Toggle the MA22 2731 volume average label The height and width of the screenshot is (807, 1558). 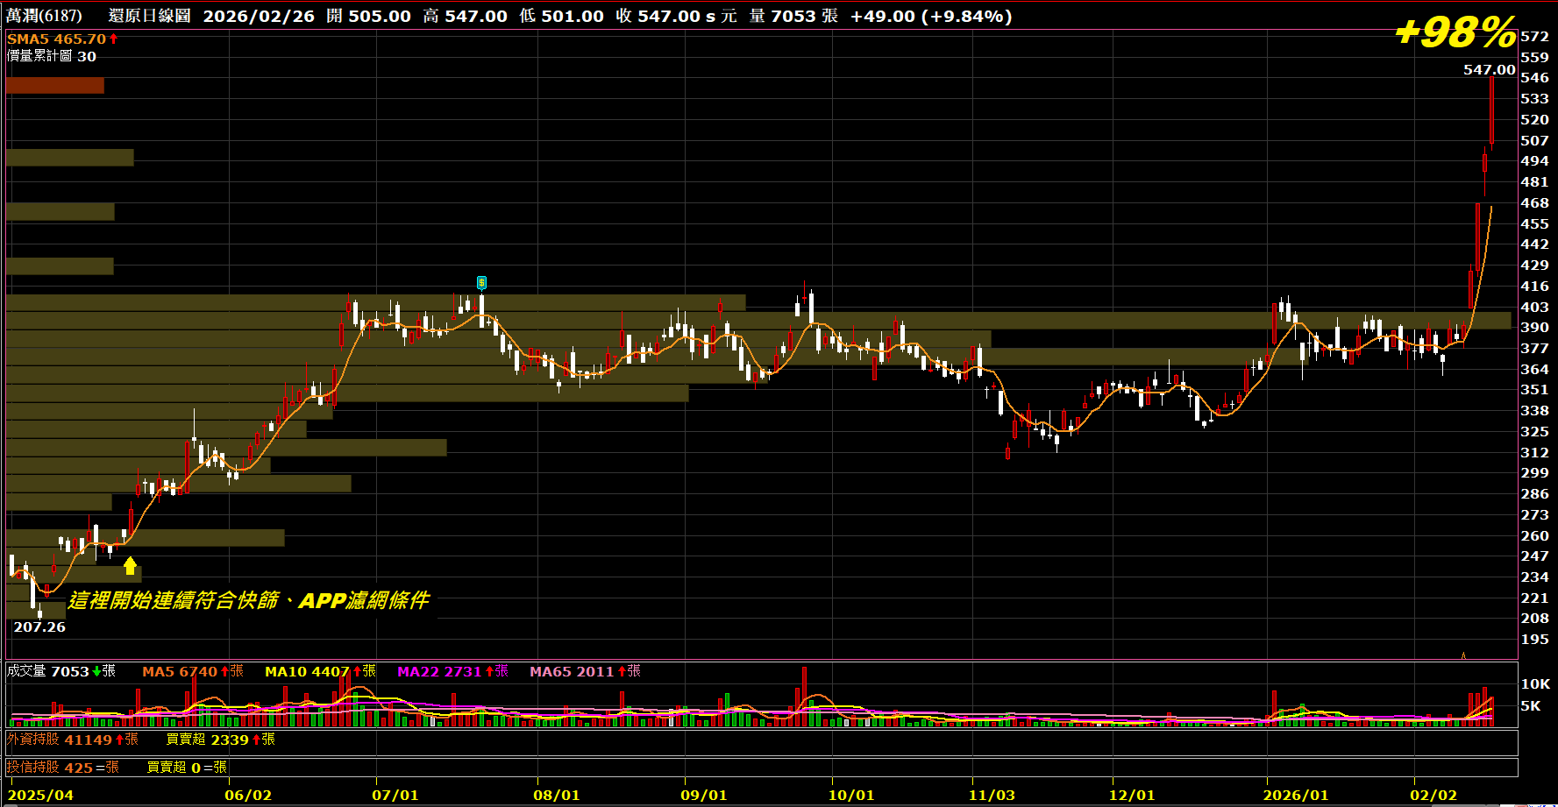pos(438,671)
